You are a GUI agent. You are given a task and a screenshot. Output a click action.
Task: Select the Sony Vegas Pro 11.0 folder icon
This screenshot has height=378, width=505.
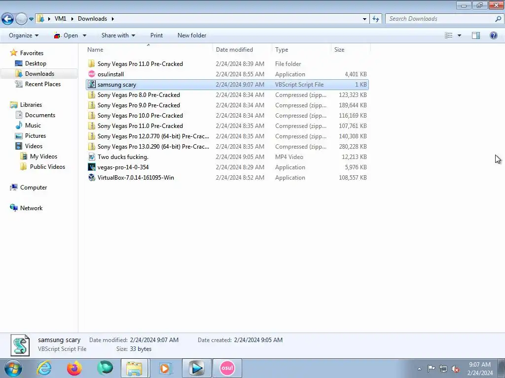click(x=92, y=64)
